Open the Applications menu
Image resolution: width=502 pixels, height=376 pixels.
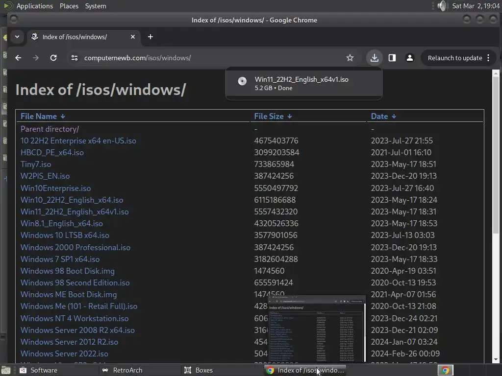[x=35, y=6]
